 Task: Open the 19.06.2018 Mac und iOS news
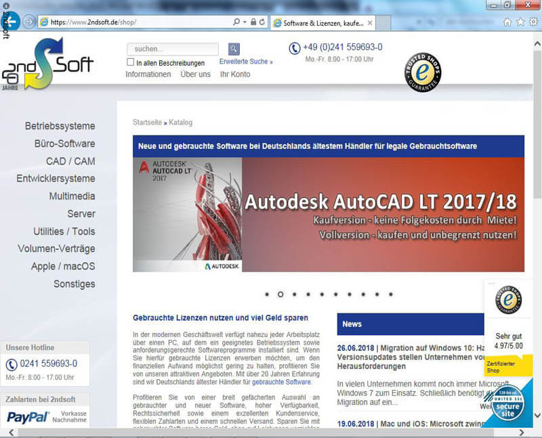point(411,424)
